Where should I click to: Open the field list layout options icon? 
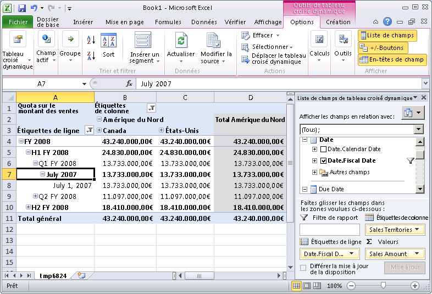(x=412, y=113)
